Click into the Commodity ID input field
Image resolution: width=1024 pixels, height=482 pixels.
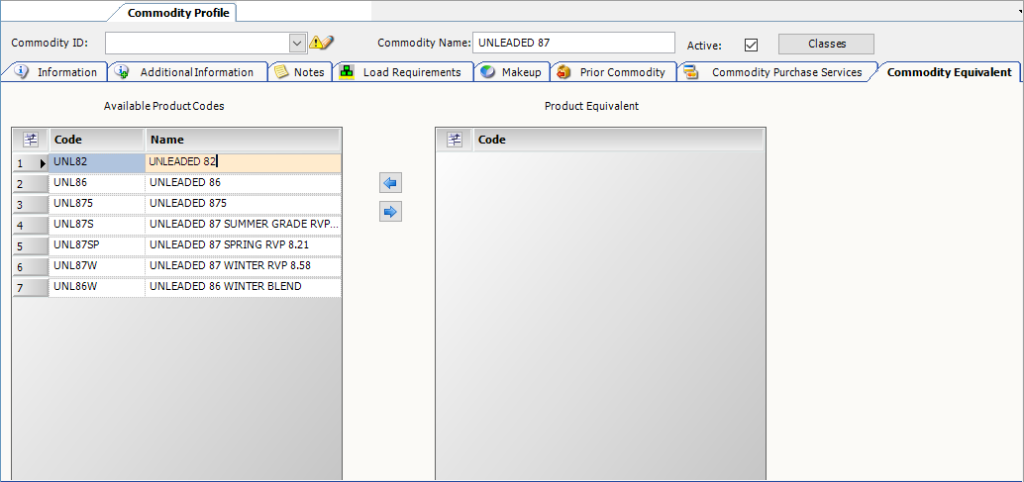coord(197,43)
